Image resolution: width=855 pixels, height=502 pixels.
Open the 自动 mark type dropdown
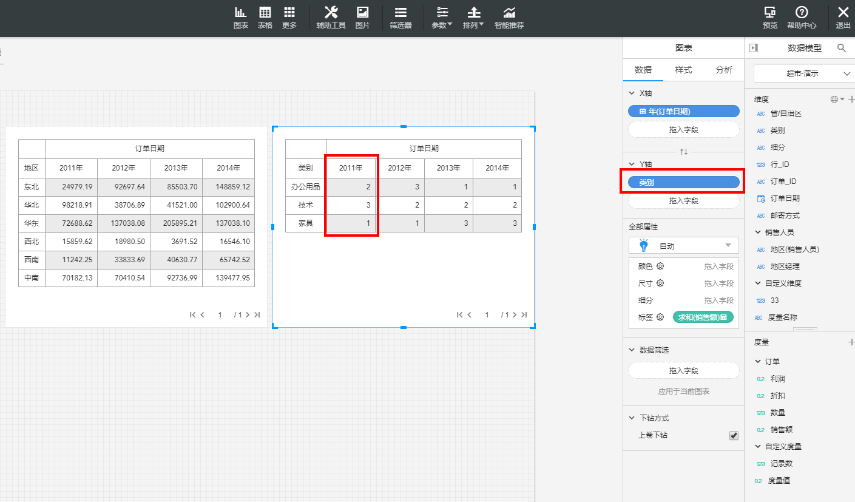point(683,246)
